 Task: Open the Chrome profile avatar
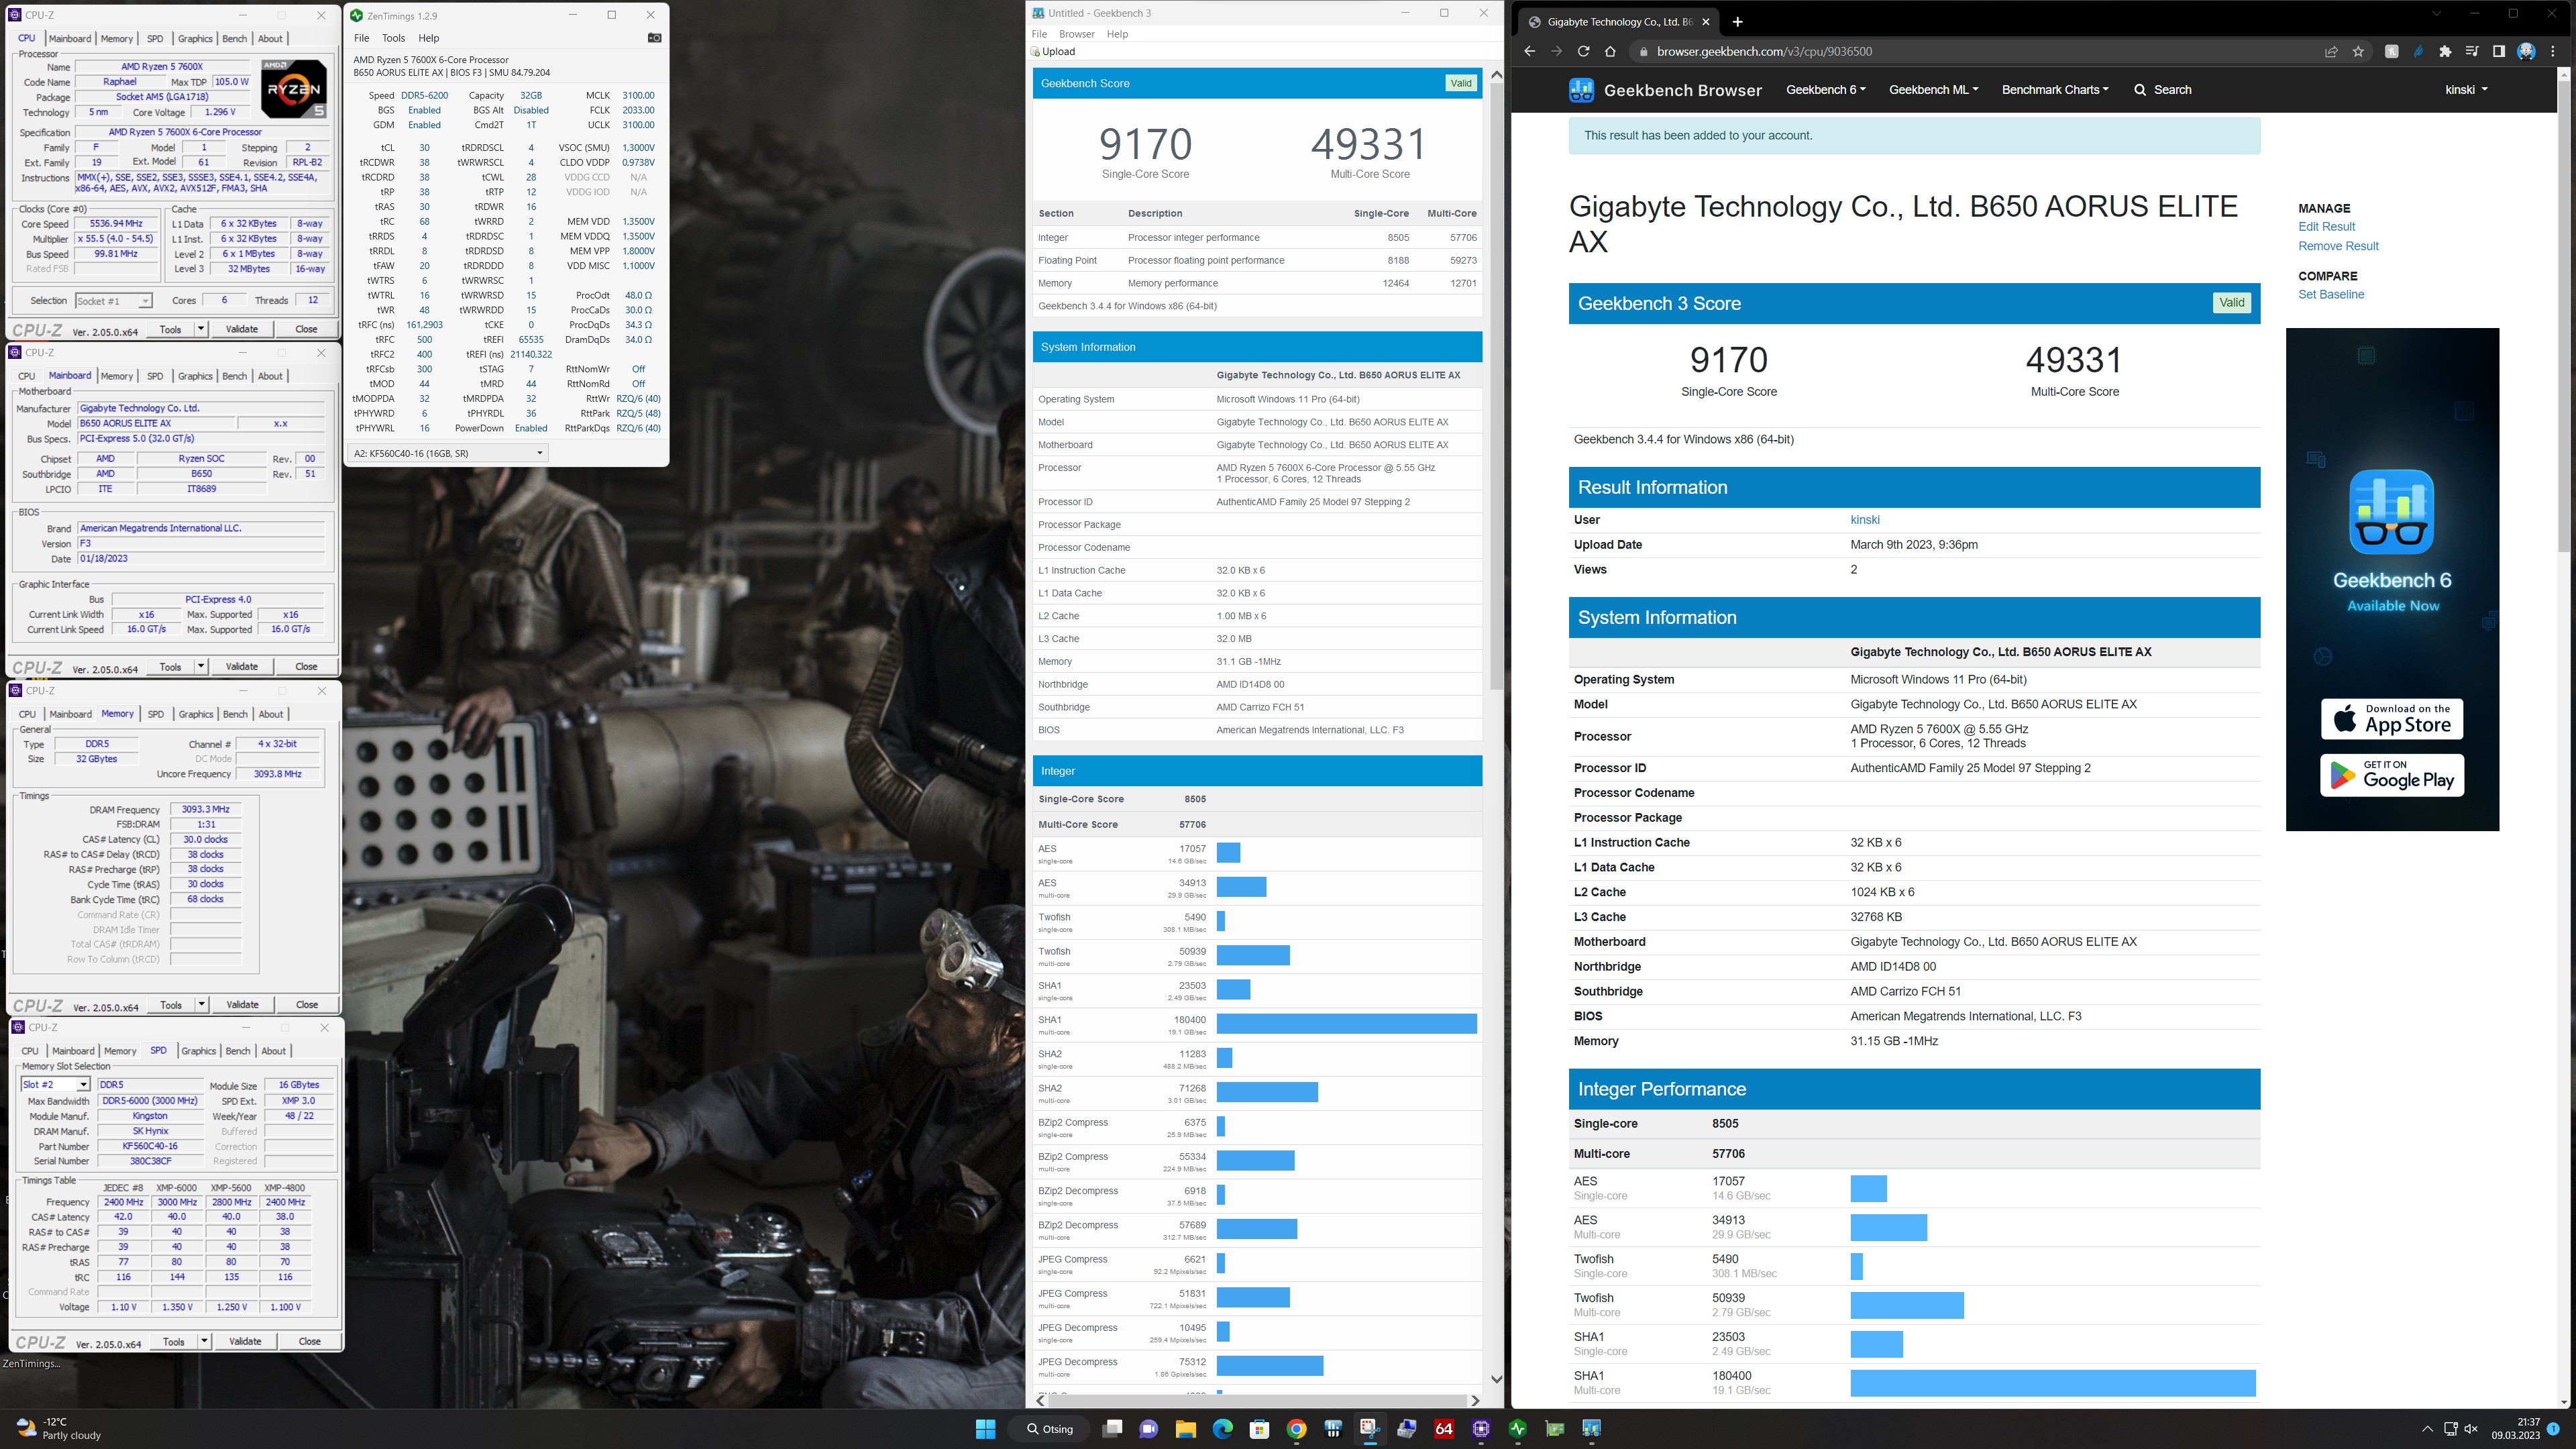point(2526,51)
